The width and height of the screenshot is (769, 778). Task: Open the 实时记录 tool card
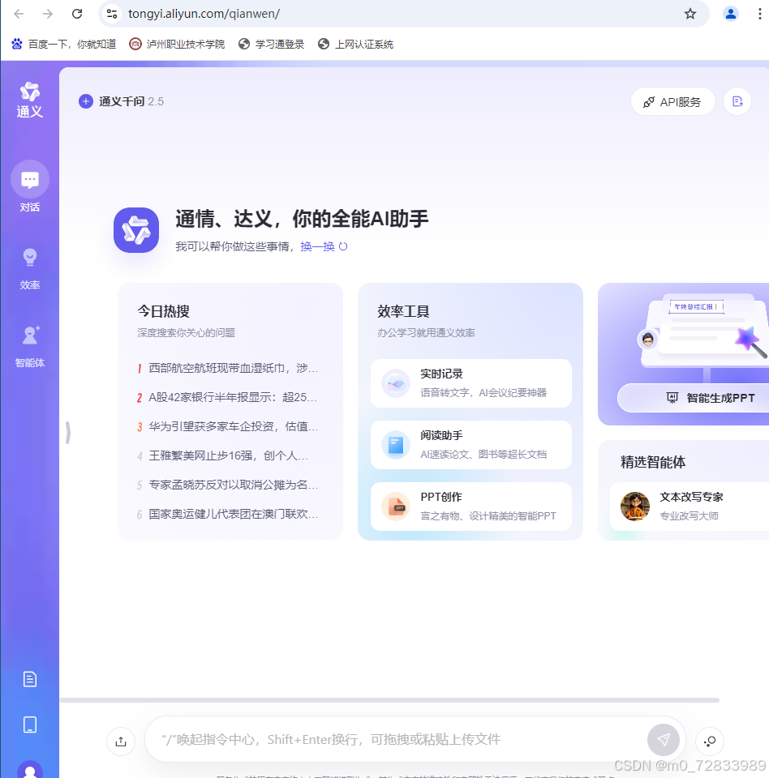471,383
